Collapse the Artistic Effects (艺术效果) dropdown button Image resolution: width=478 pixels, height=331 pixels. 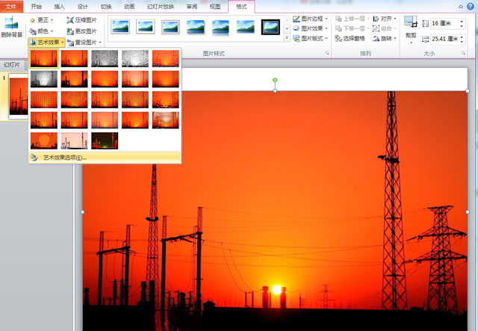coord(46,42)
